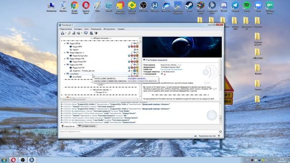Viewport: 290px width, 163px height.
Task: Select the Радио Хит FM client
Action: [x=78, y=68]
